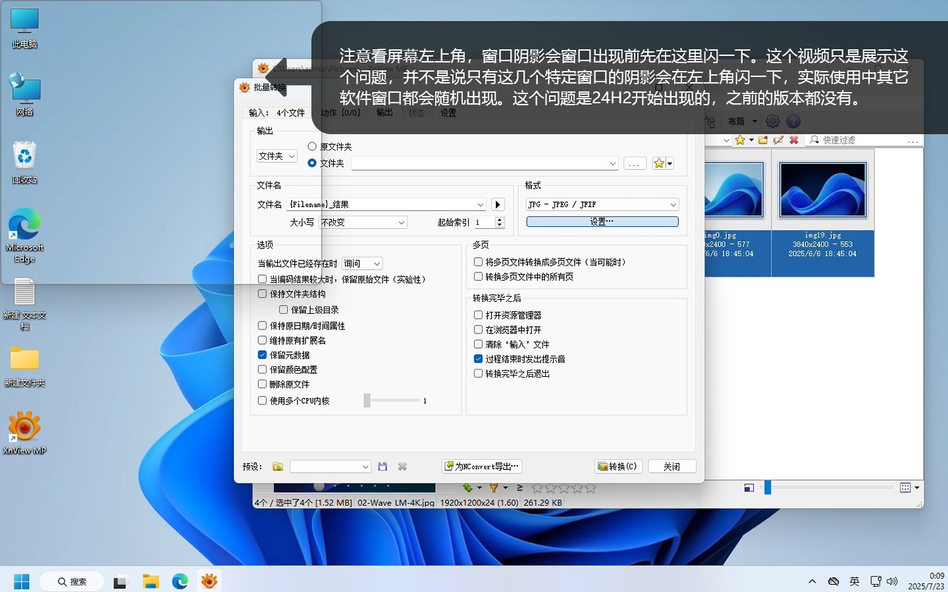Expand the {Filename}_结果 filename dropdown
The width and height of the screenshot is (948, 592).
(480, 205)
